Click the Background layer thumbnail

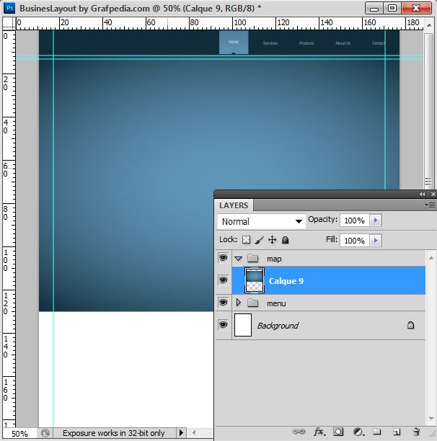click(243, 325)
